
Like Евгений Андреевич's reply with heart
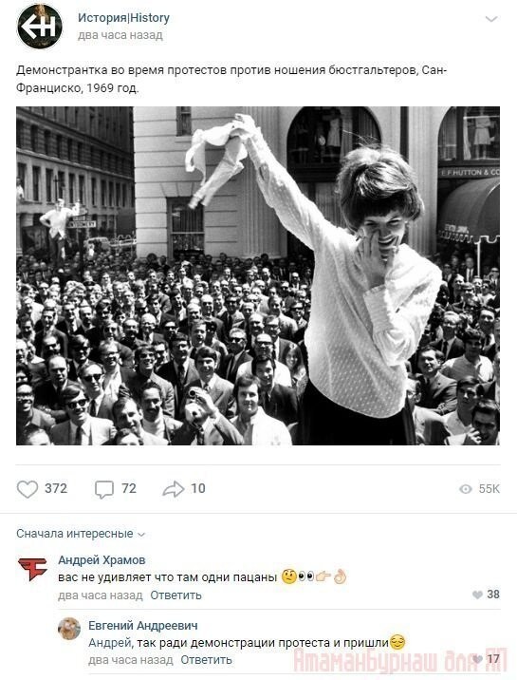(477, 660)
